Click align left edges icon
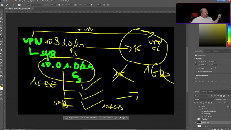The width and height of the screenshot is (231, 130). 196,81
